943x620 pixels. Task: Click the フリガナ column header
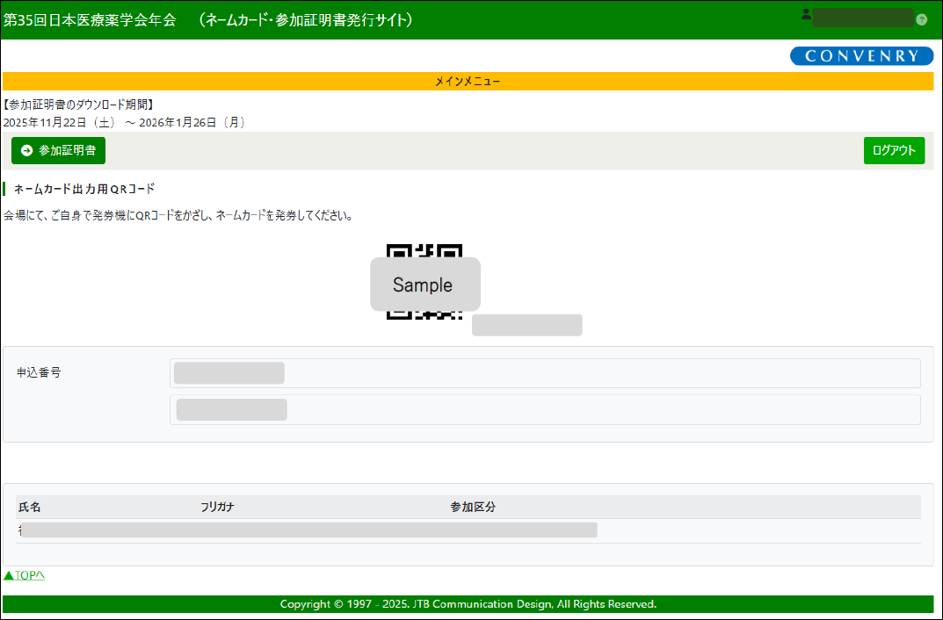coord(217,508)
